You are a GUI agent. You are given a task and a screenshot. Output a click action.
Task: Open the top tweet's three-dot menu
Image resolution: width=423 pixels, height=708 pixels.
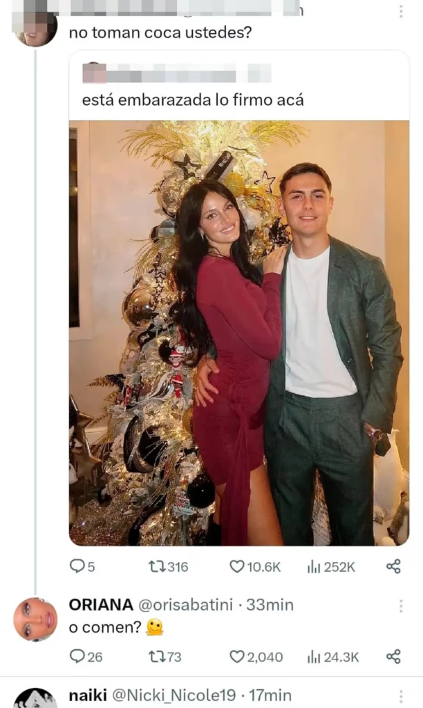[x=401, y=12]
